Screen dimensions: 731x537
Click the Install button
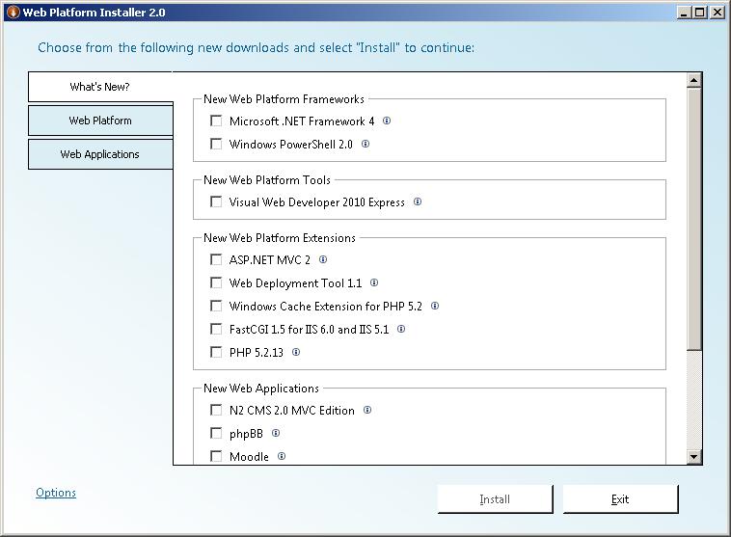(495, 499)
